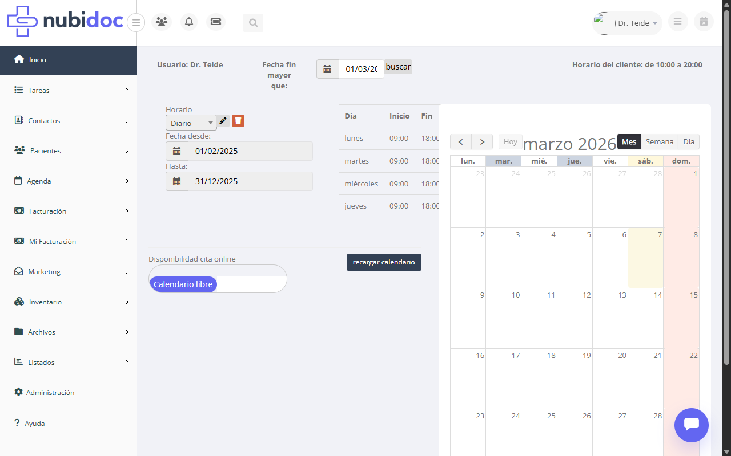
Task: Click the Marketing envelope icon
Action: (x=18, y=271)
